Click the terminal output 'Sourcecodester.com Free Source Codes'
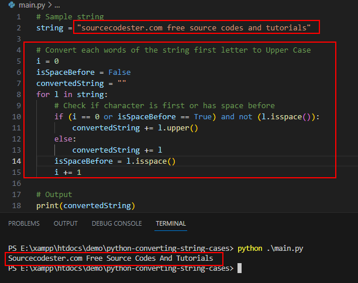358x283 pixels. (111, 258)
